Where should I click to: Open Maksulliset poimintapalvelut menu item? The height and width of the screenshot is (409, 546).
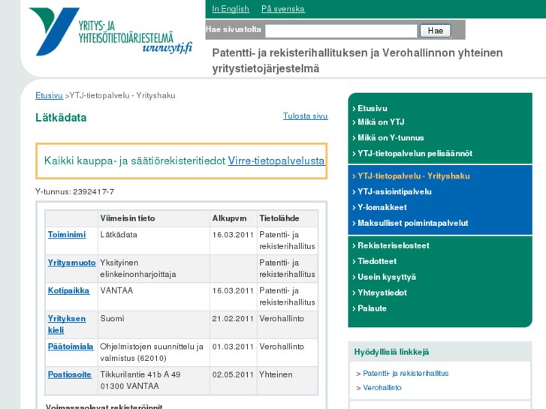(413, 223)
